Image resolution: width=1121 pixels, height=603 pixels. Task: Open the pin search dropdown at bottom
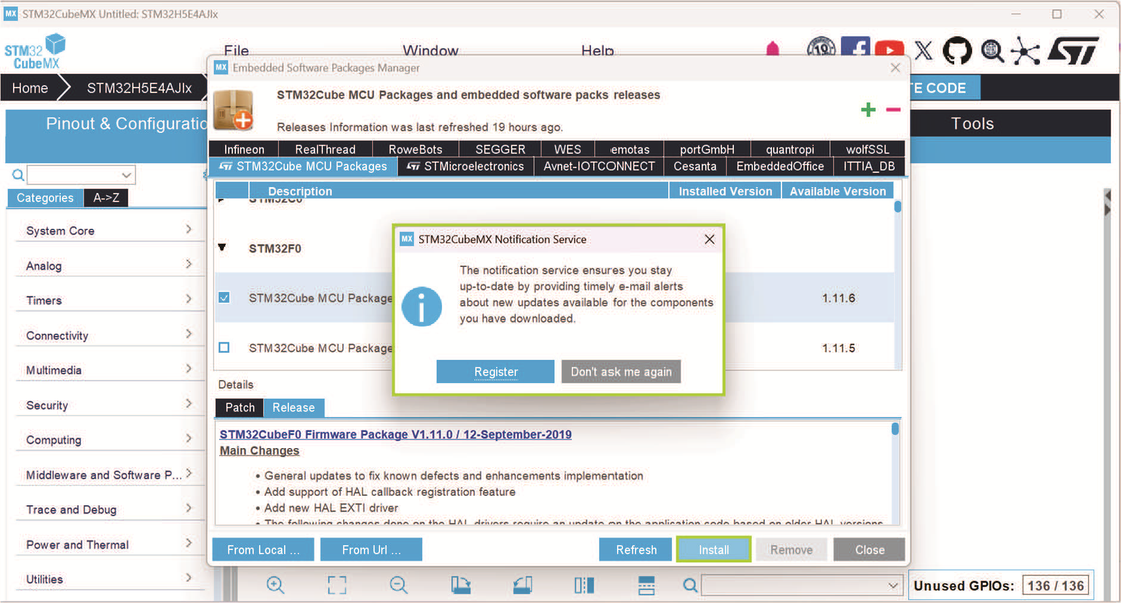tap(893, 586)
